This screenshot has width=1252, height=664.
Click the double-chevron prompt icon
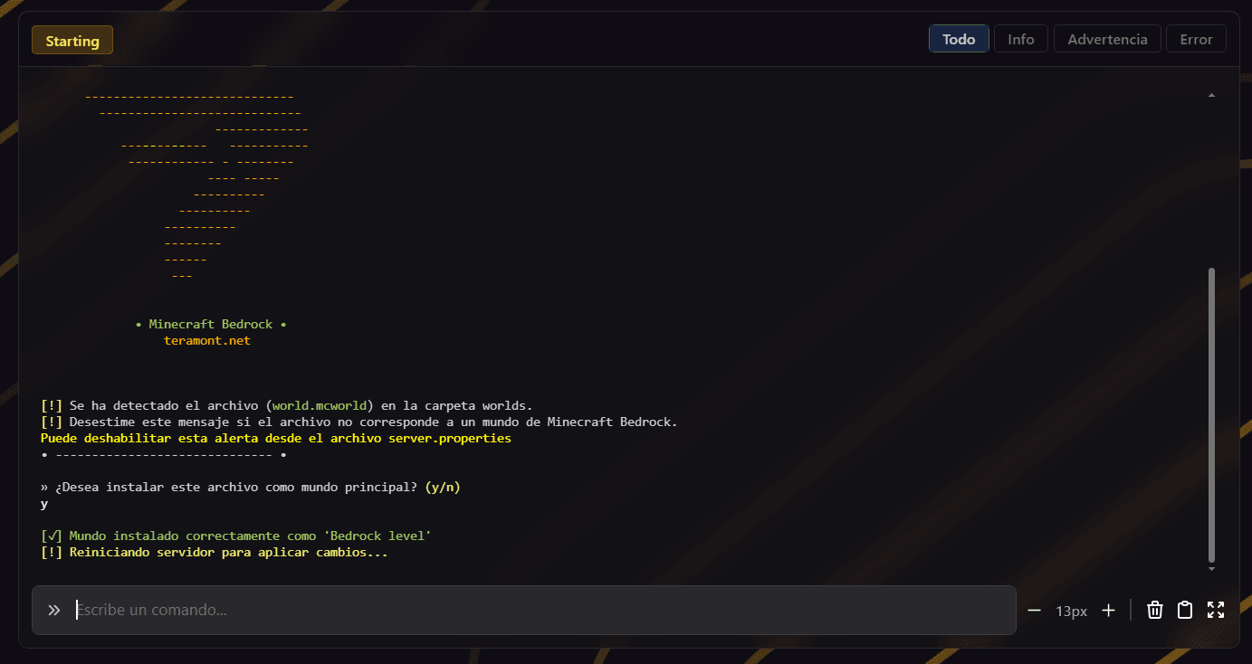[54, 611]
